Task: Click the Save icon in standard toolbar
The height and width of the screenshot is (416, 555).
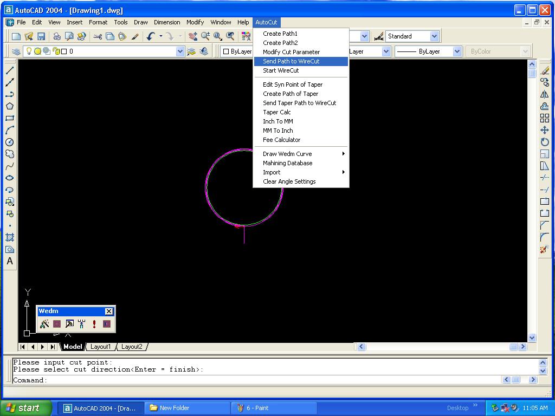Action: coord(41,36)
